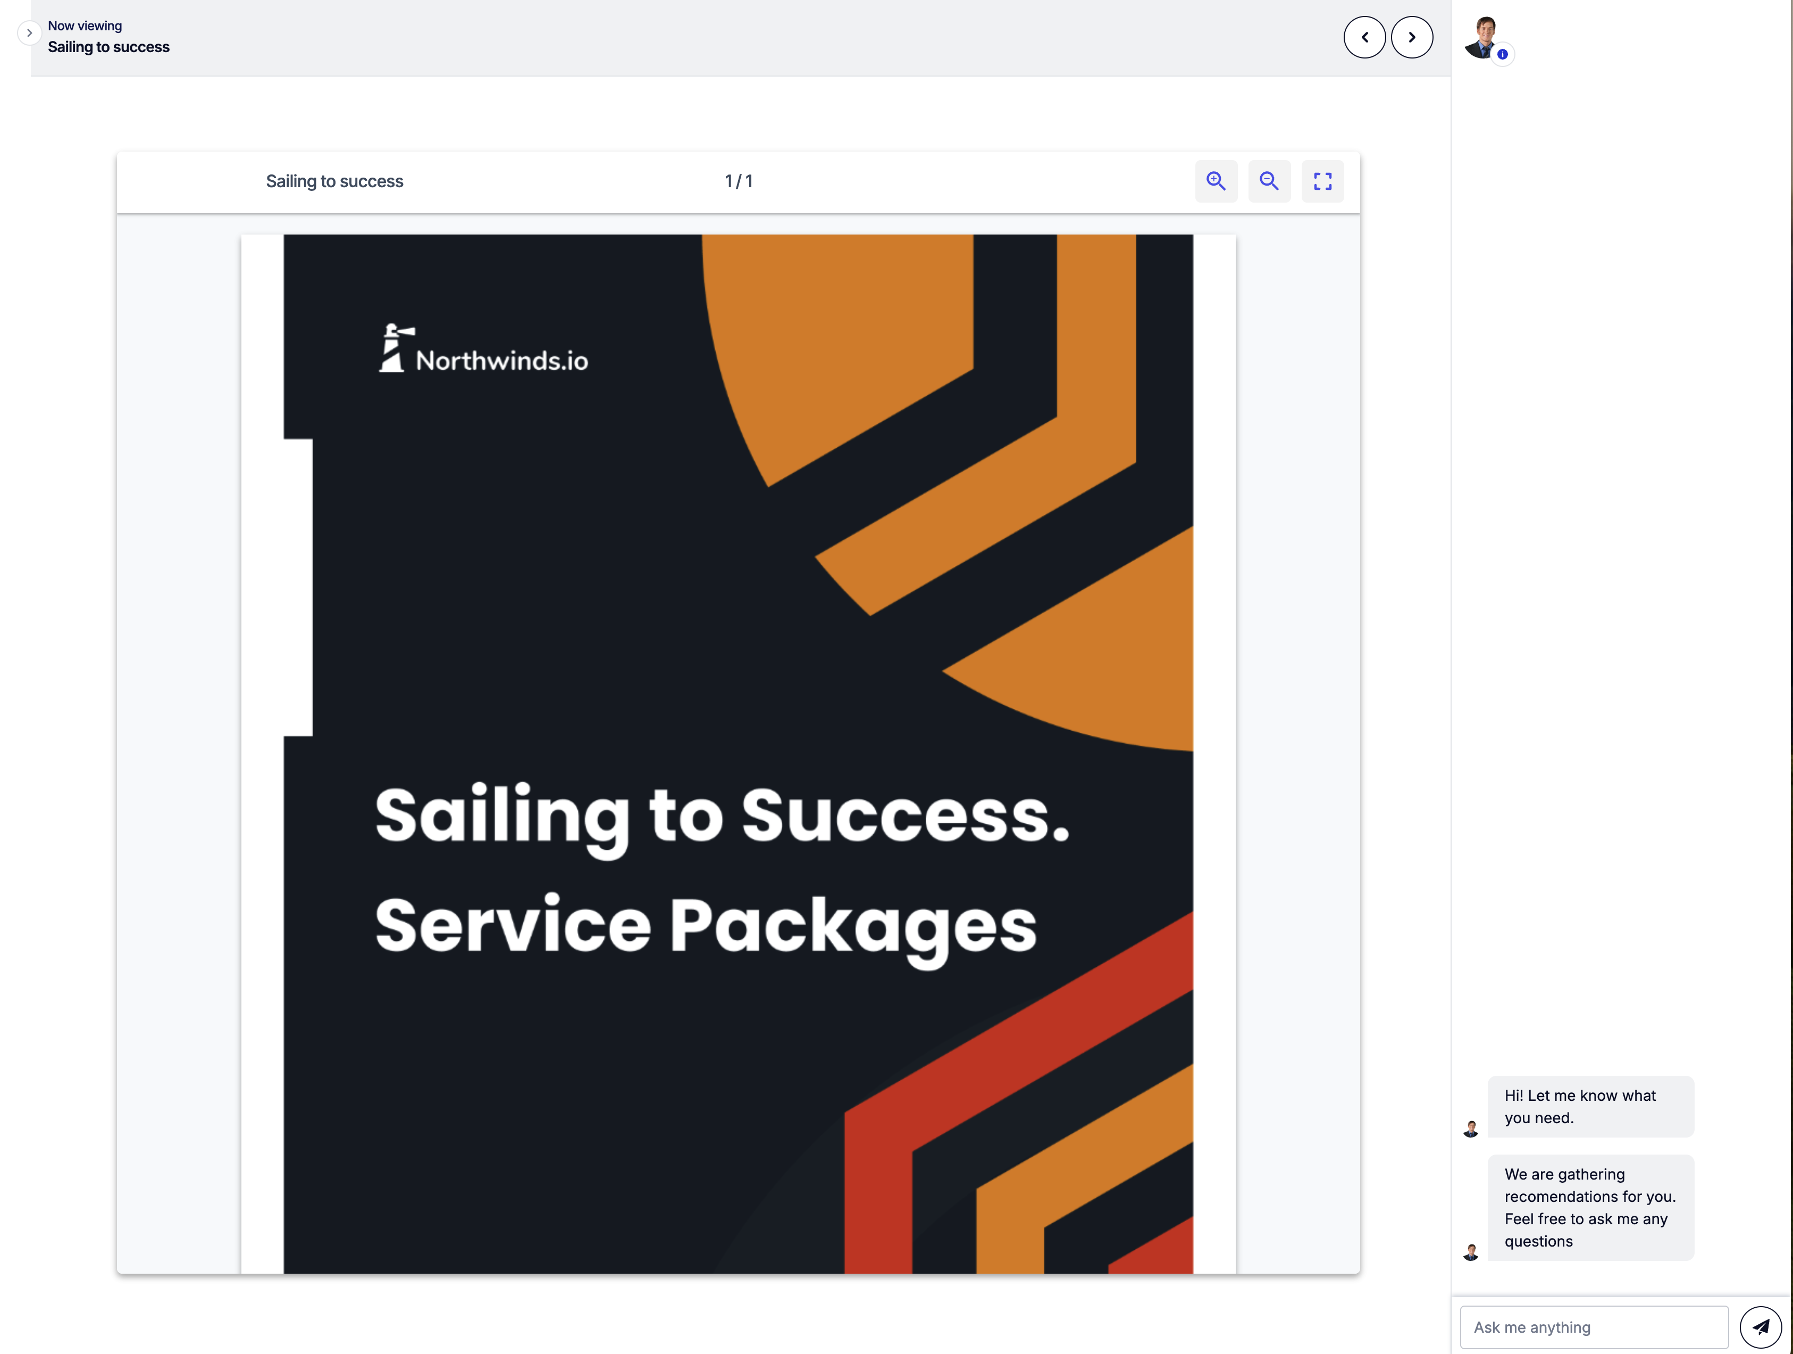Focus the 'Ask me anything' input field
This screenshot has height=1354, width=1793.
(1593, 1327)
